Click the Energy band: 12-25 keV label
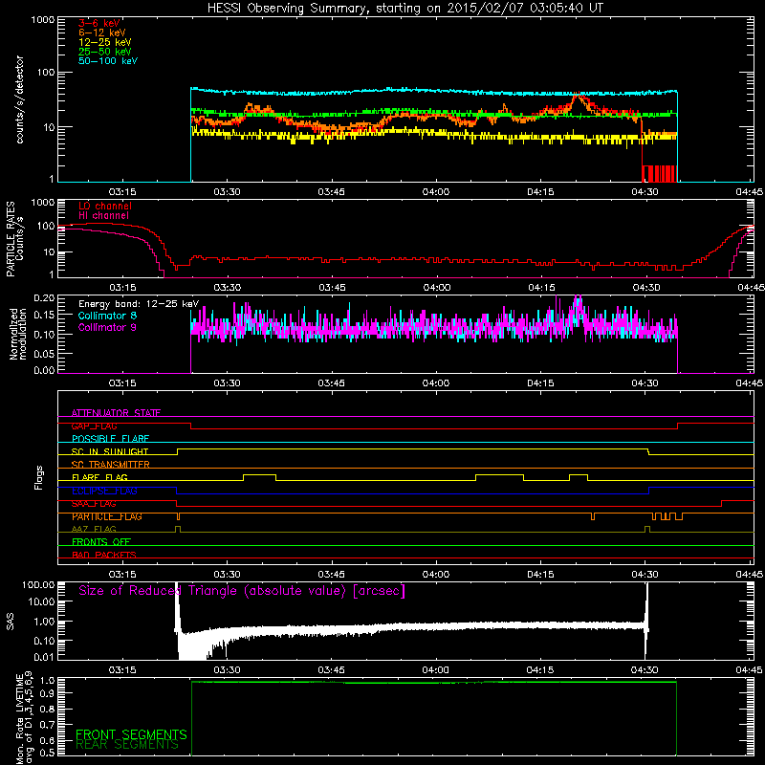 click(139, 304)
